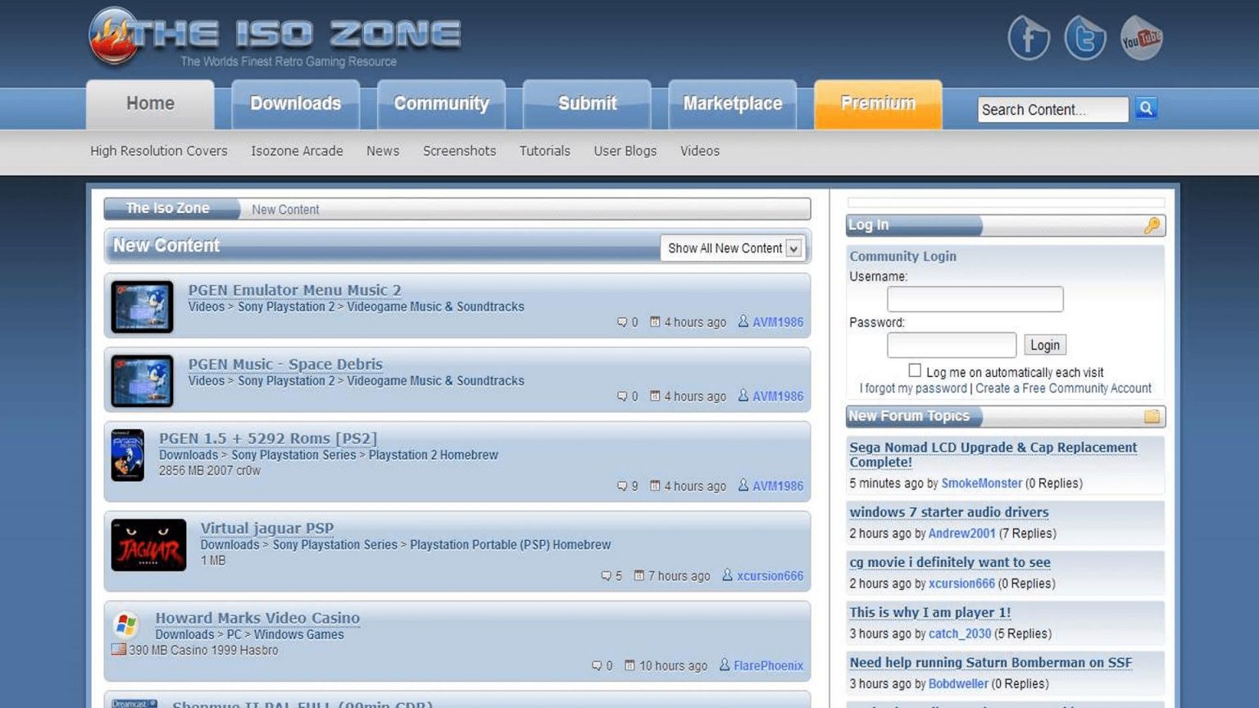The width and height of the screenshot is (1259, 708).
Task: Enable Log me on automatically each visit
Action: 915,370
